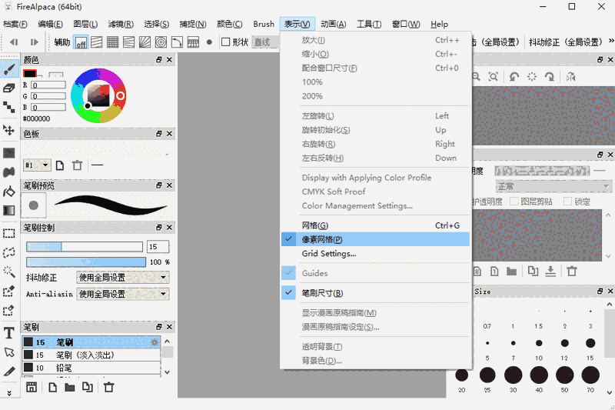Adjust the brush opacity slider
Screen dimensions: 615x410
pyautogui.click(x=86, y=262)
